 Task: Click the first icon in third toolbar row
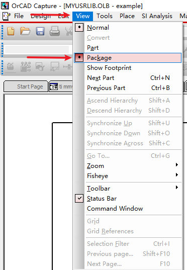coord(11,67)
